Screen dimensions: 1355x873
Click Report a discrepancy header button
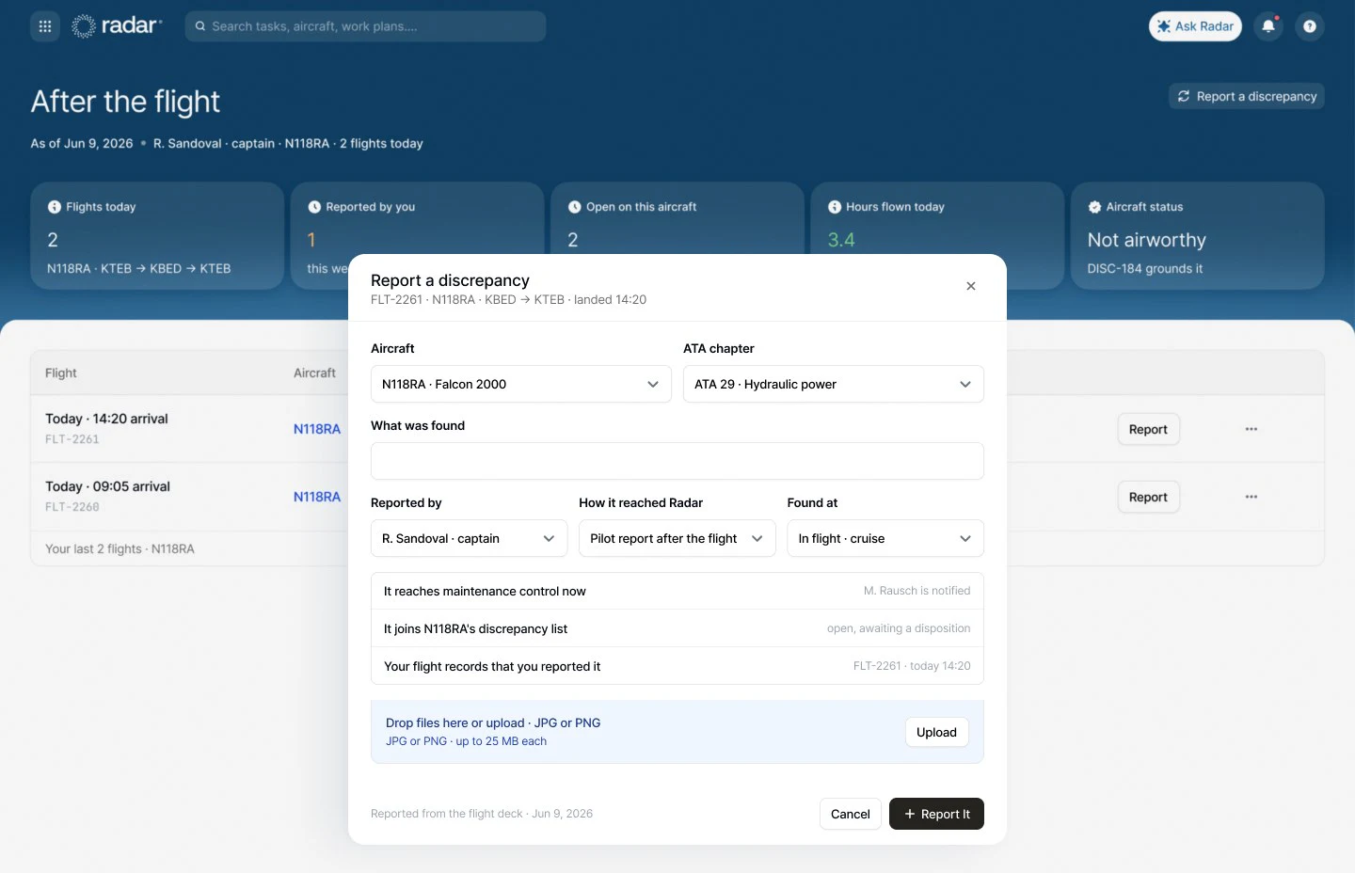pyautogui.click(x=1247, y=96)
